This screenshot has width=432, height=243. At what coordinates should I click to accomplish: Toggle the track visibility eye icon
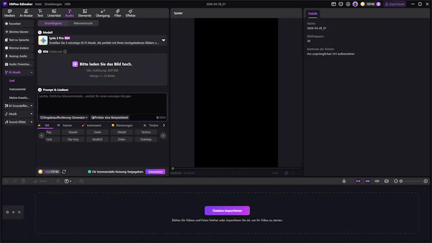coord(13,212)
